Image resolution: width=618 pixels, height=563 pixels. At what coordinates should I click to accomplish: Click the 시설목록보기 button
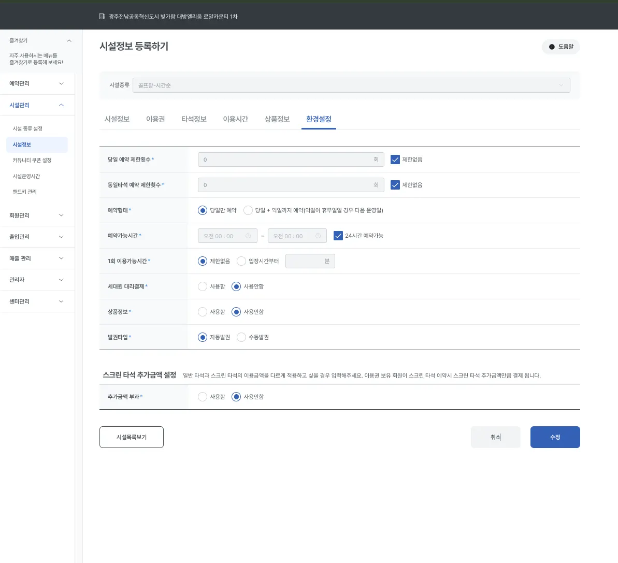pyautogui.click(x=131, y=437)
